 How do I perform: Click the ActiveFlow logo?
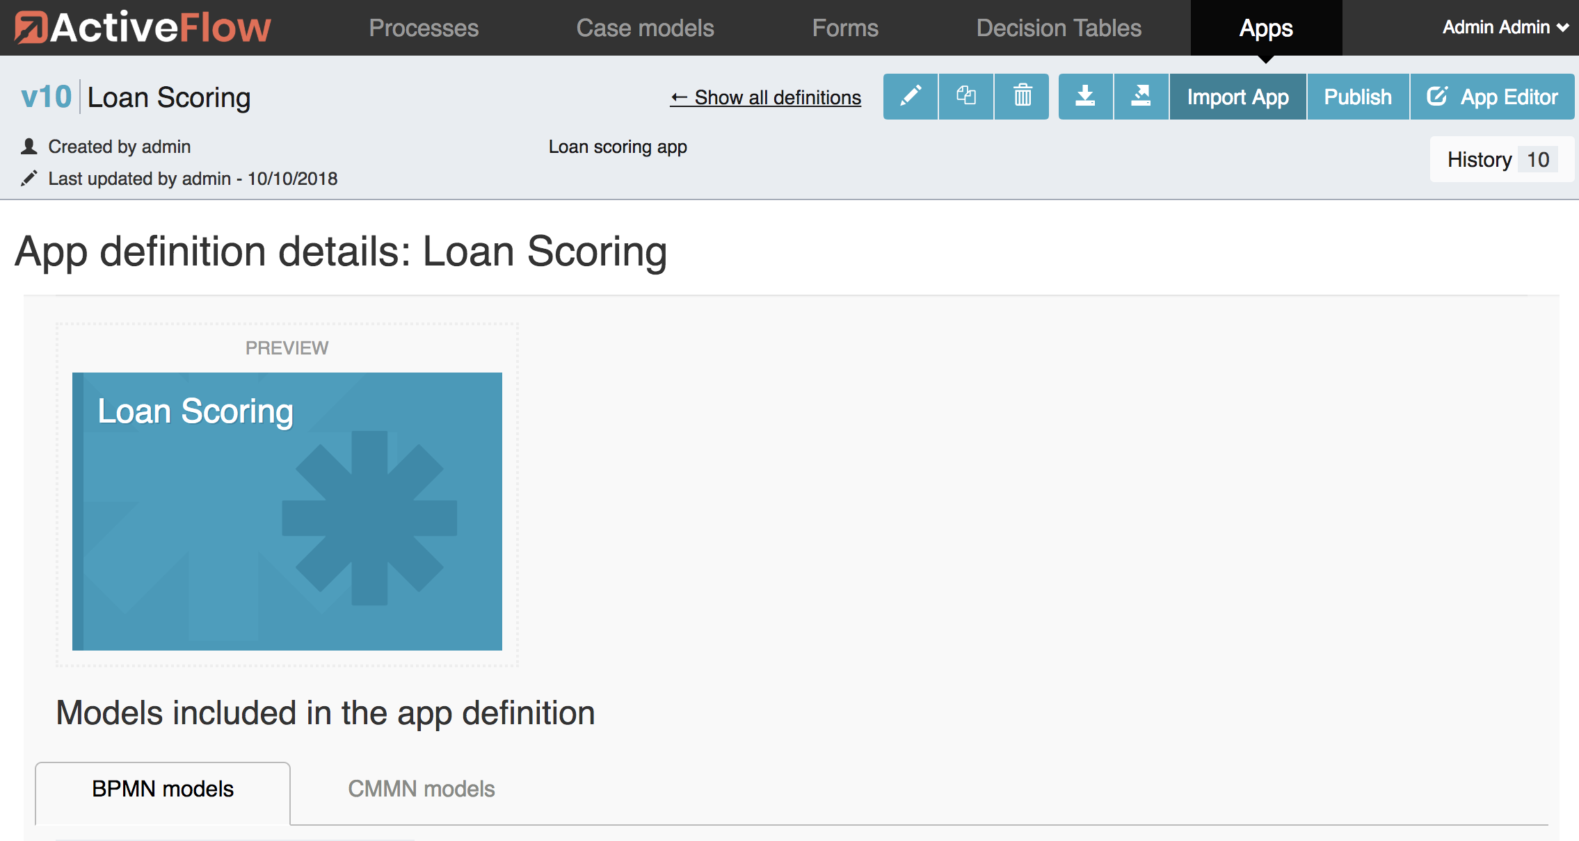(143, 28)
